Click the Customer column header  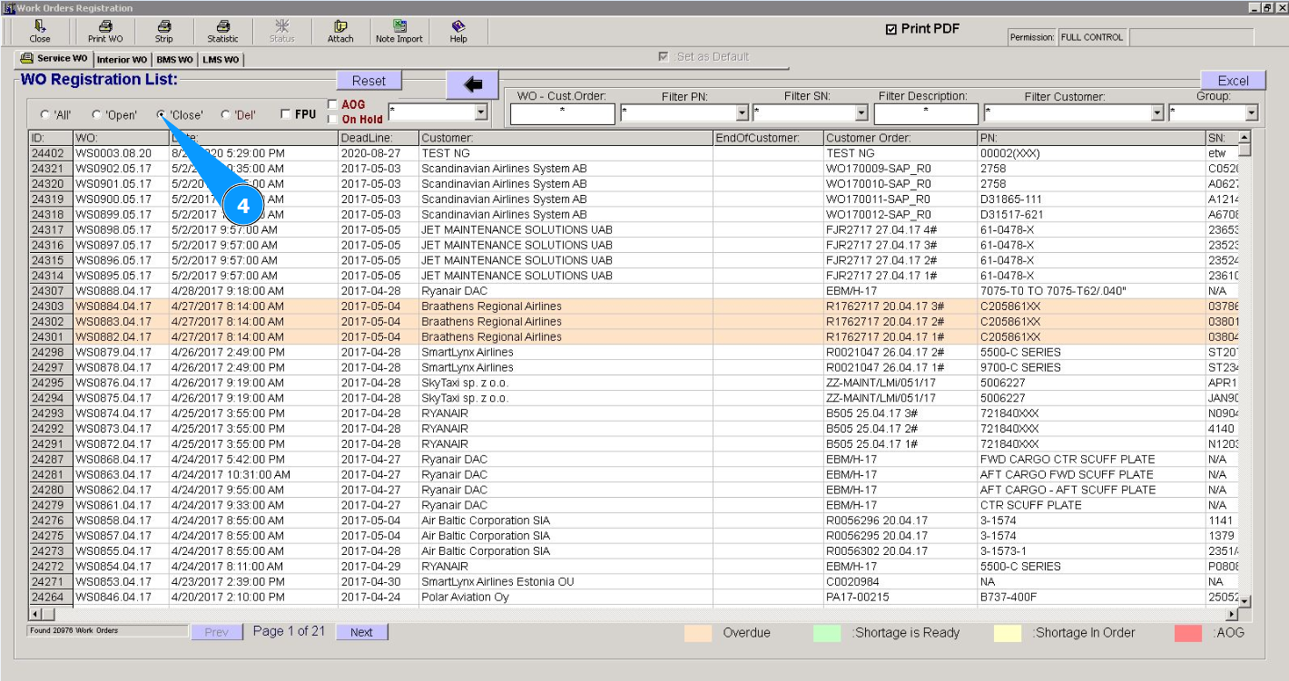566,138
